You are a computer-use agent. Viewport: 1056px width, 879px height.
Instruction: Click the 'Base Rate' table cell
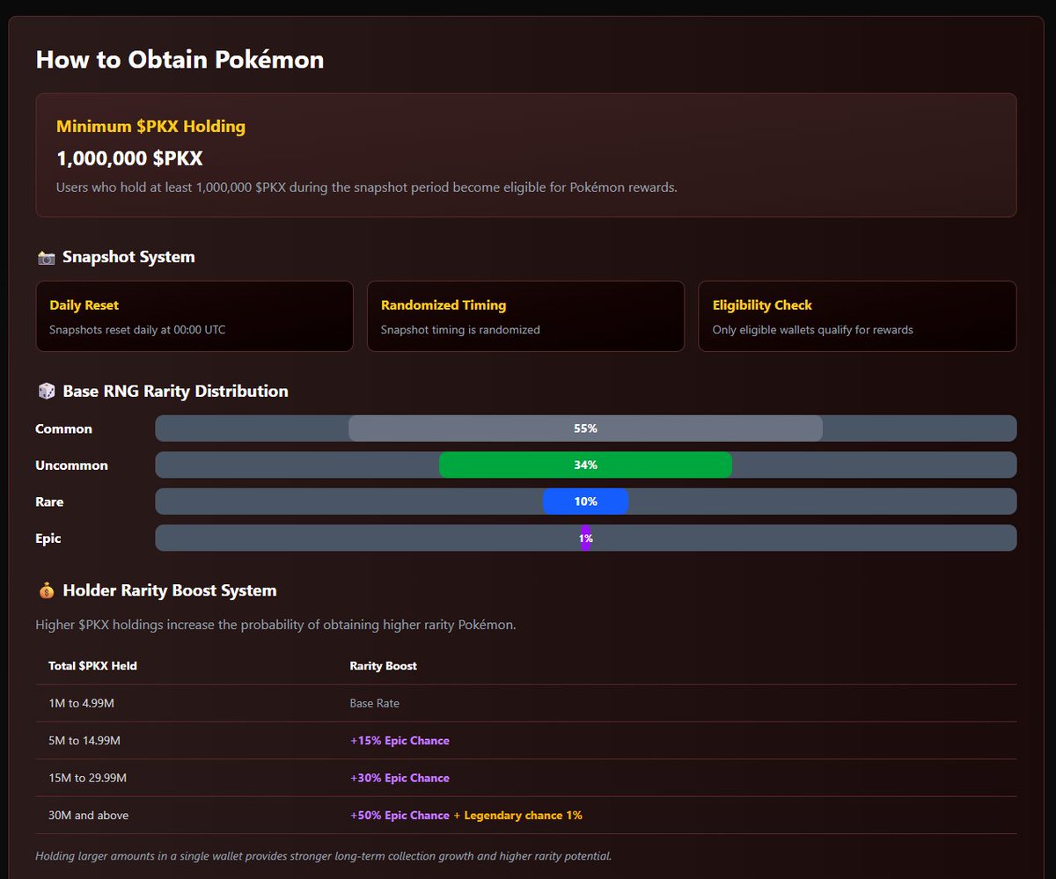pyautogui.click(x=375, y=703)
